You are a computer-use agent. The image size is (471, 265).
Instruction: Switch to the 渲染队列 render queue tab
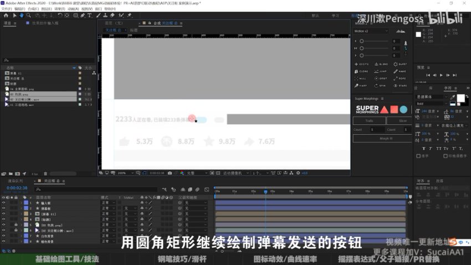(x=16, y=181)
